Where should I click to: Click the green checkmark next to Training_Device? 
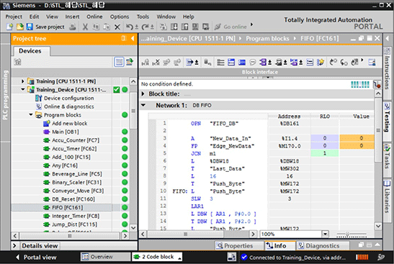click(117, 90)
